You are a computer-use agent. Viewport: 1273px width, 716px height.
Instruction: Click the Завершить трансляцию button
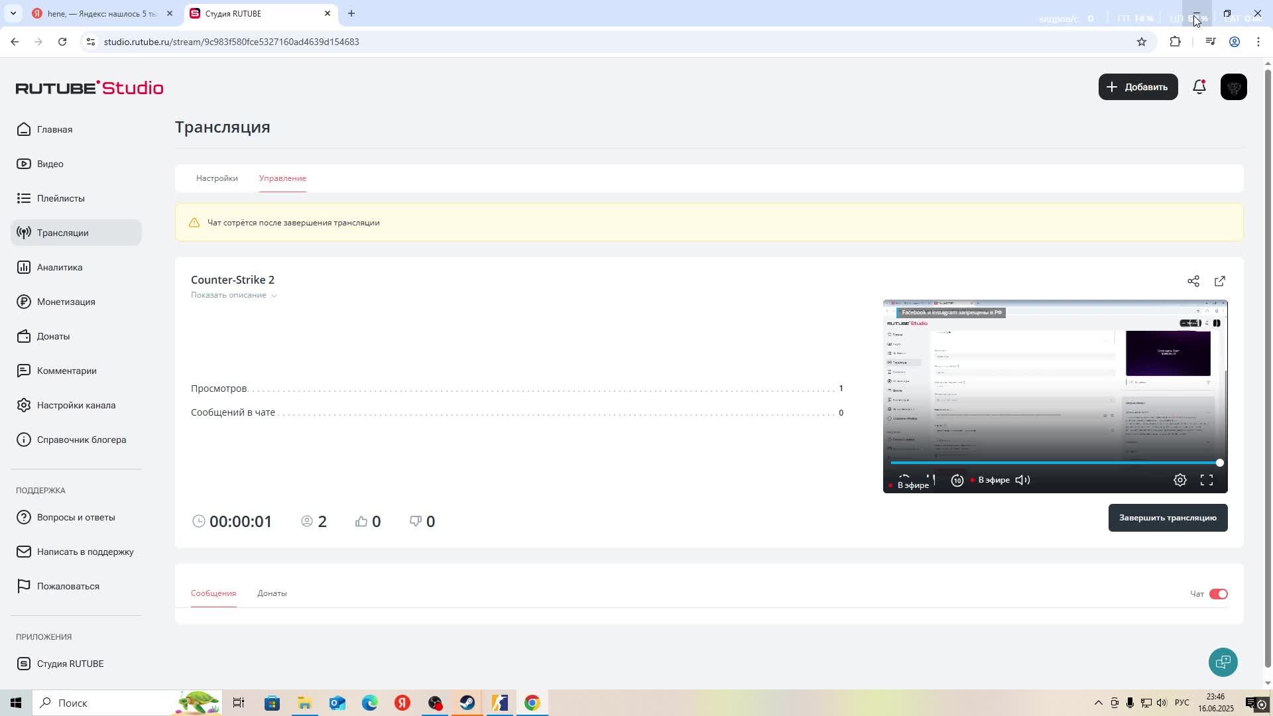click(x=1168, y=518)
